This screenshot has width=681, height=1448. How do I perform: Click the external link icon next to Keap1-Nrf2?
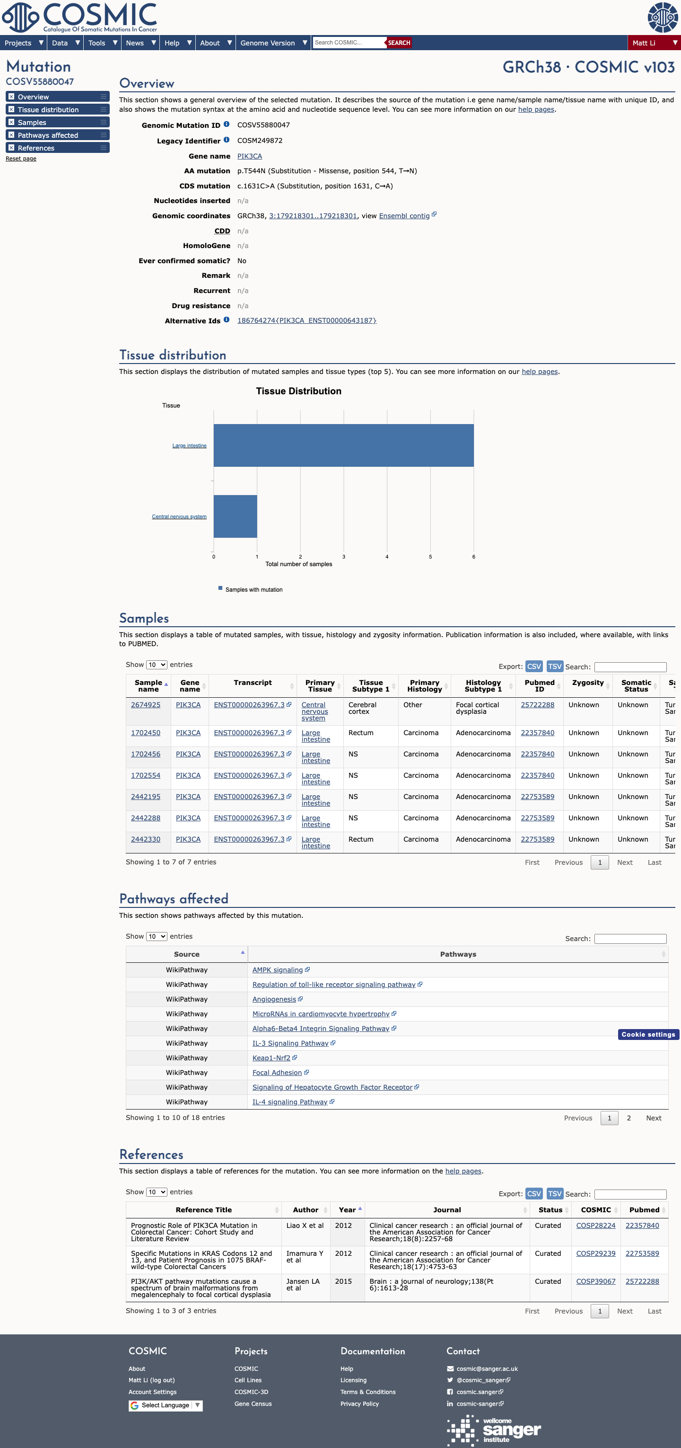point(295,1057)
